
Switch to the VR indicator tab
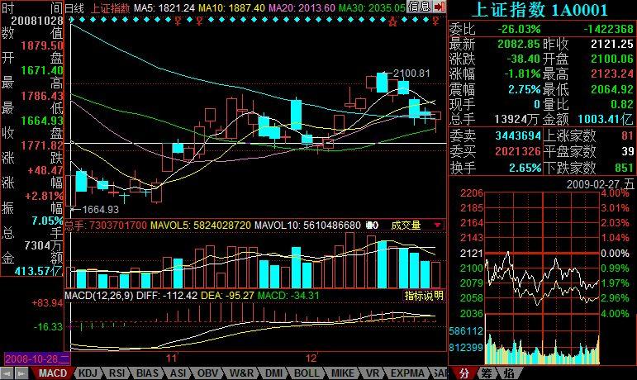(372, 373)
